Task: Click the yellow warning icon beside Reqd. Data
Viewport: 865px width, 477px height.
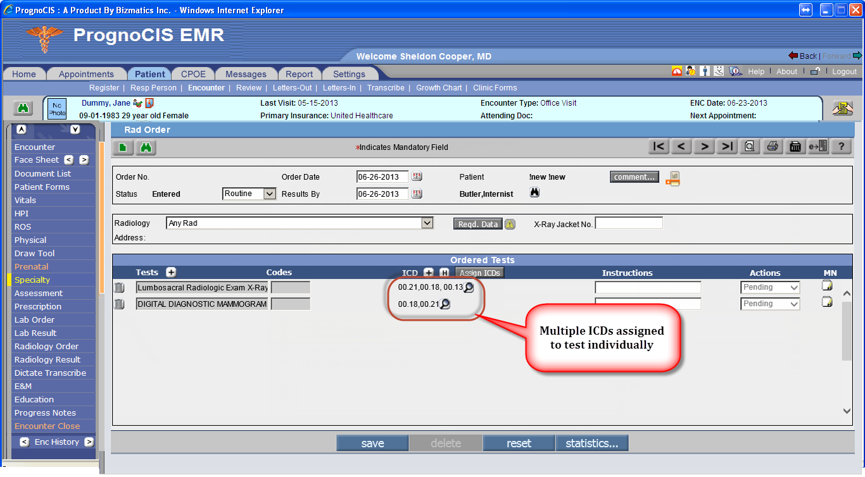Action: coord(510,224)
